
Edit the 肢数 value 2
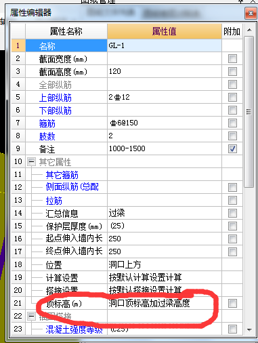165,136
